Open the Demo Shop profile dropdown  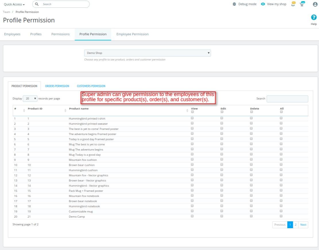pyautogui.click(x=147, y=53)
